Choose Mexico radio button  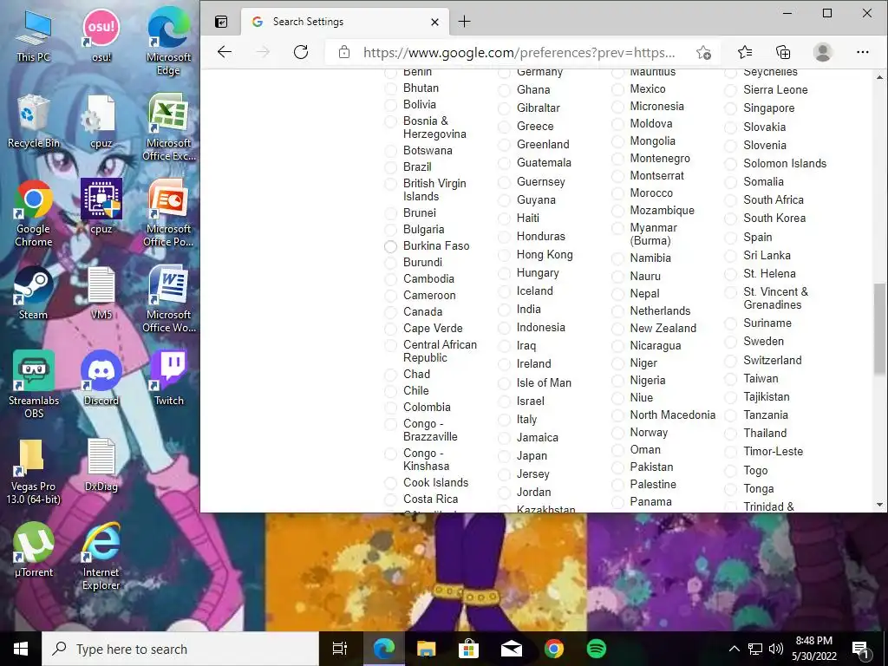coord(617,89)
